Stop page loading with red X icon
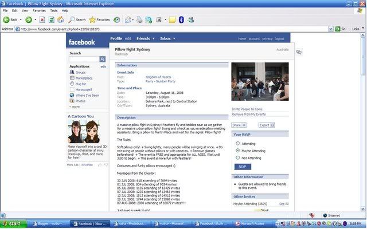 [x=42, y=20]
